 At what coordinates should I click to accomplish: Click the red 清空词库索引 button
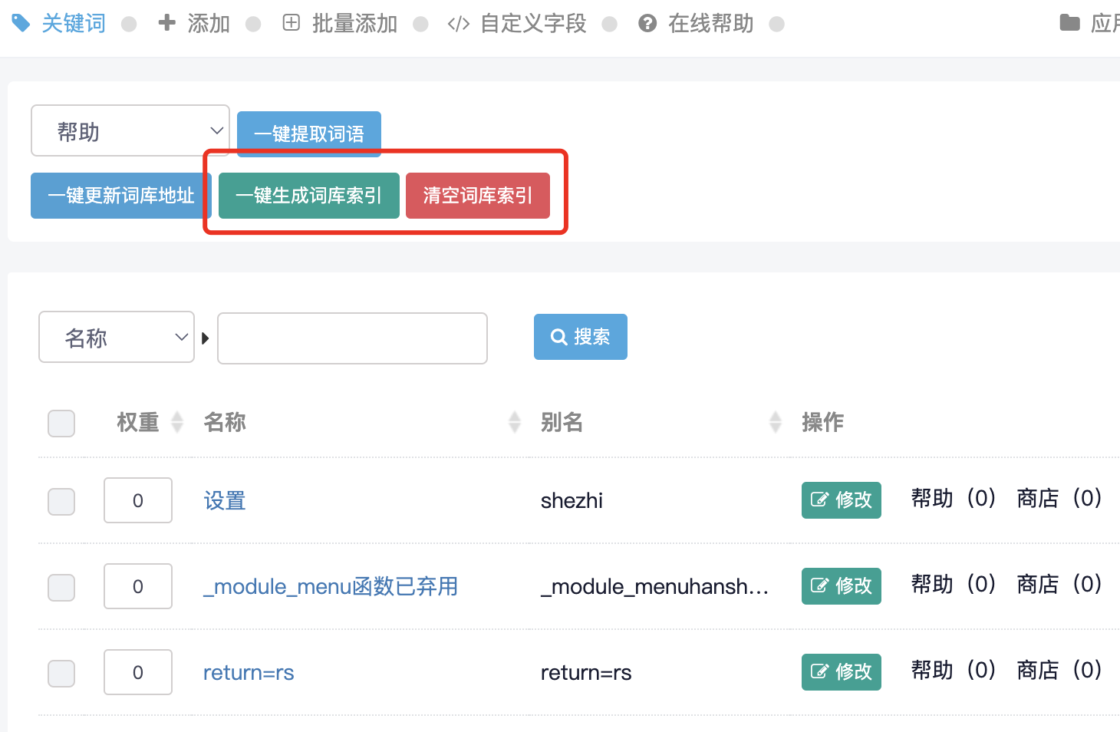pos(477,196)
